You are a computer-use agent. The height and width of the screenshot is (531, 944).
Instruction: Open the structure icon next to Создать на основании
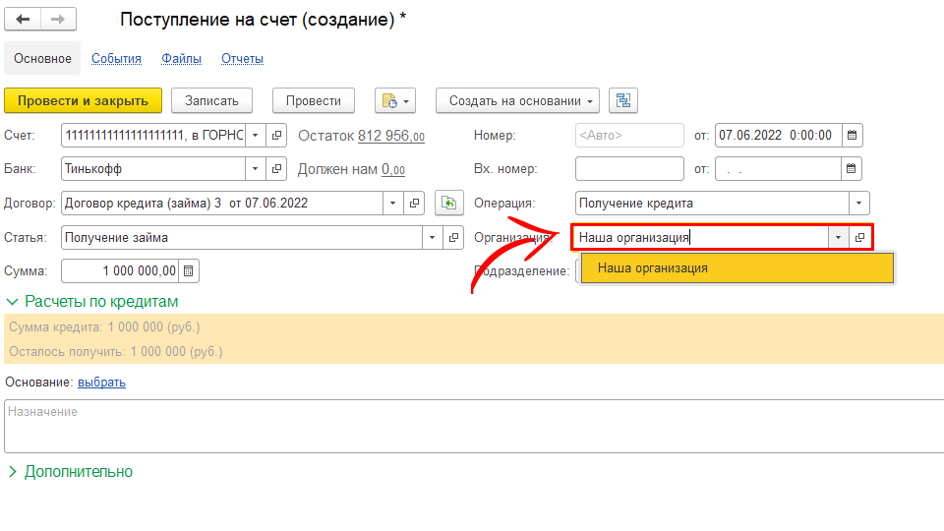pyautogui.click(x=623, y=100)
